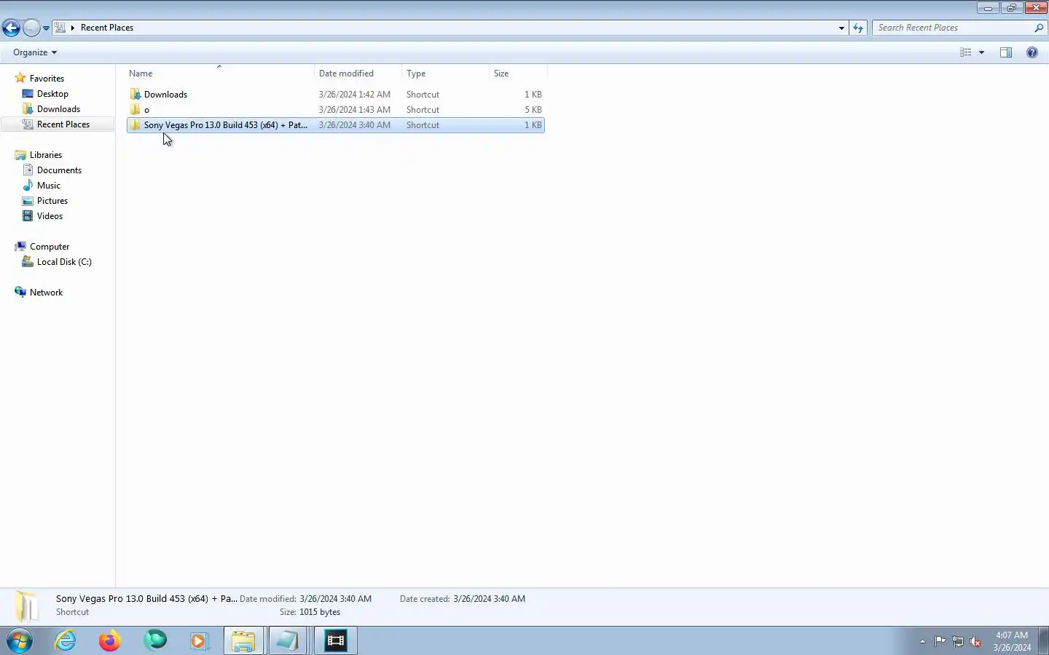Click the 'o' shortcut folder icon
The width and height of the screenshot is (1049, 655).
[135, 110]
